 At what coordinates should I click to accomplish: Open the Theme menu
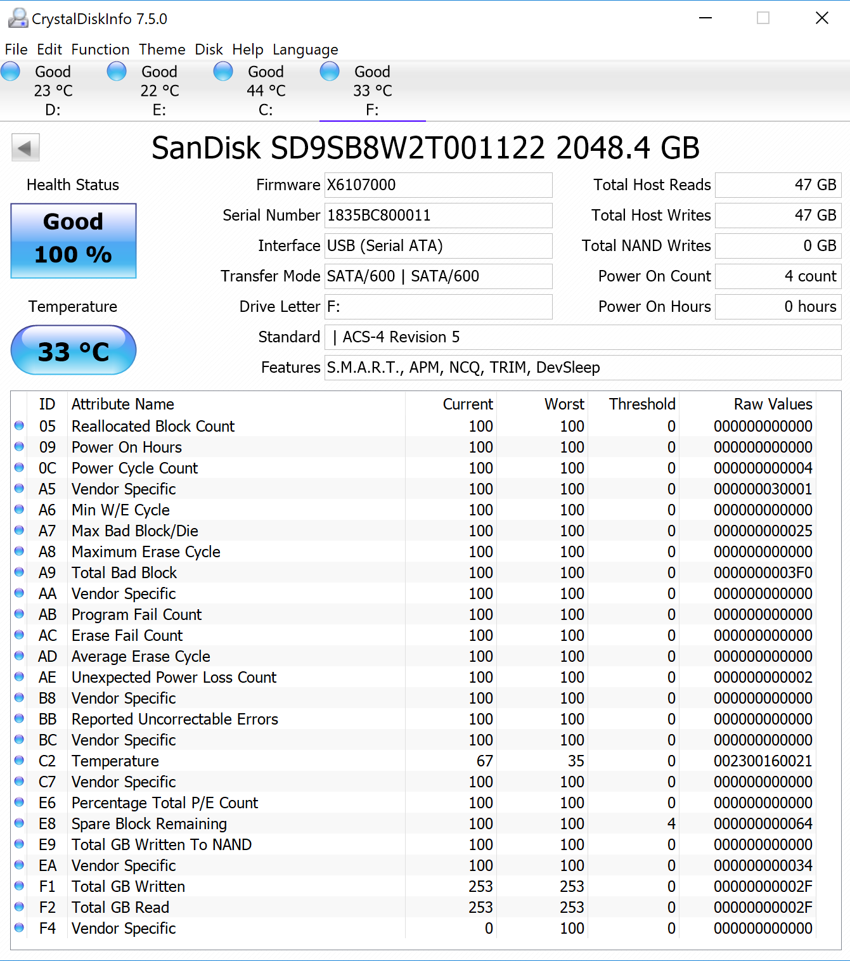click(162, 49)
